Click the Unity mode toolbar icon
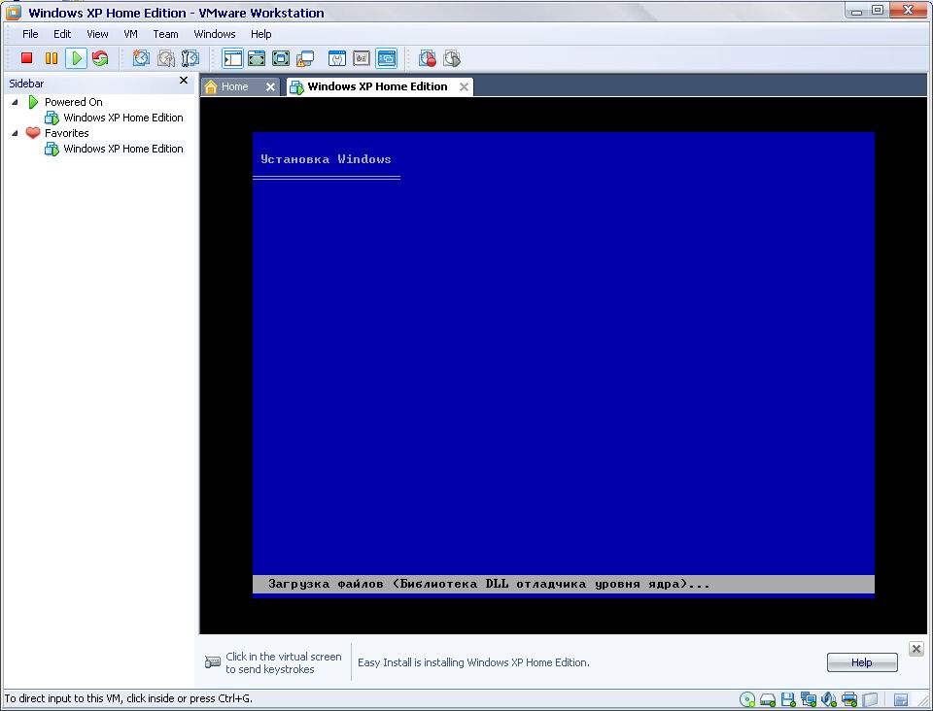This screenshot has height=711, width=933. click(304, 58)
